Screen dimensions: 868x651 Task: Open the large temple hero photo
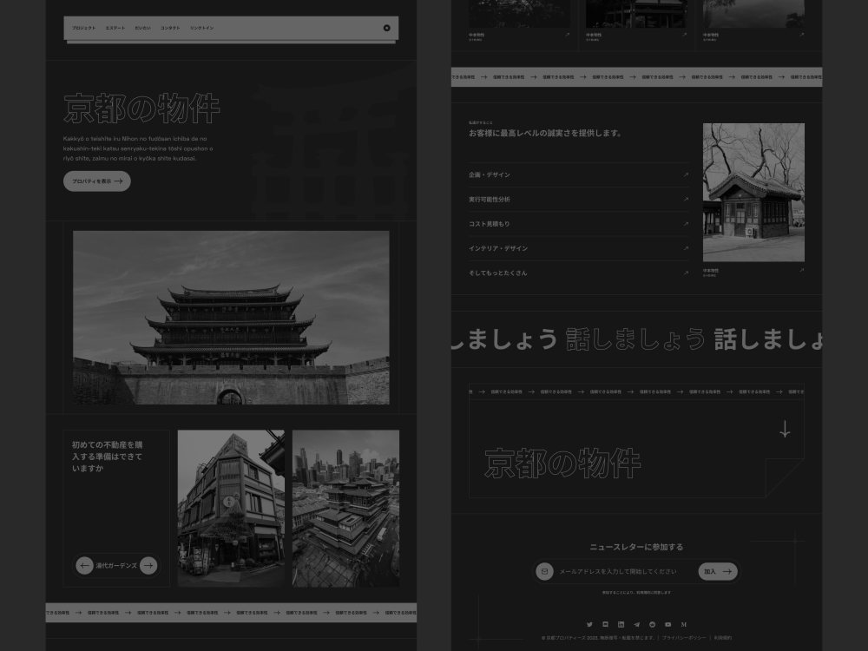click(x=231, y=317)
